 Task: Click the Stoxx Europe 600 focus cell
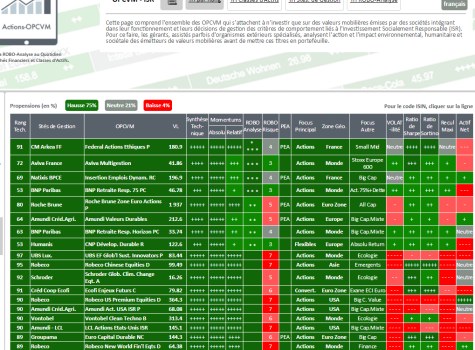click(x=367, y=163)
